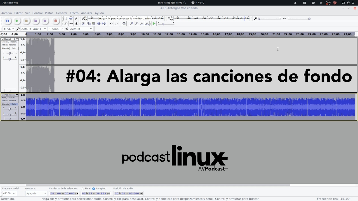Open the #16 Anterg track name menu
The image size is (358, 201).
point(11,95)
